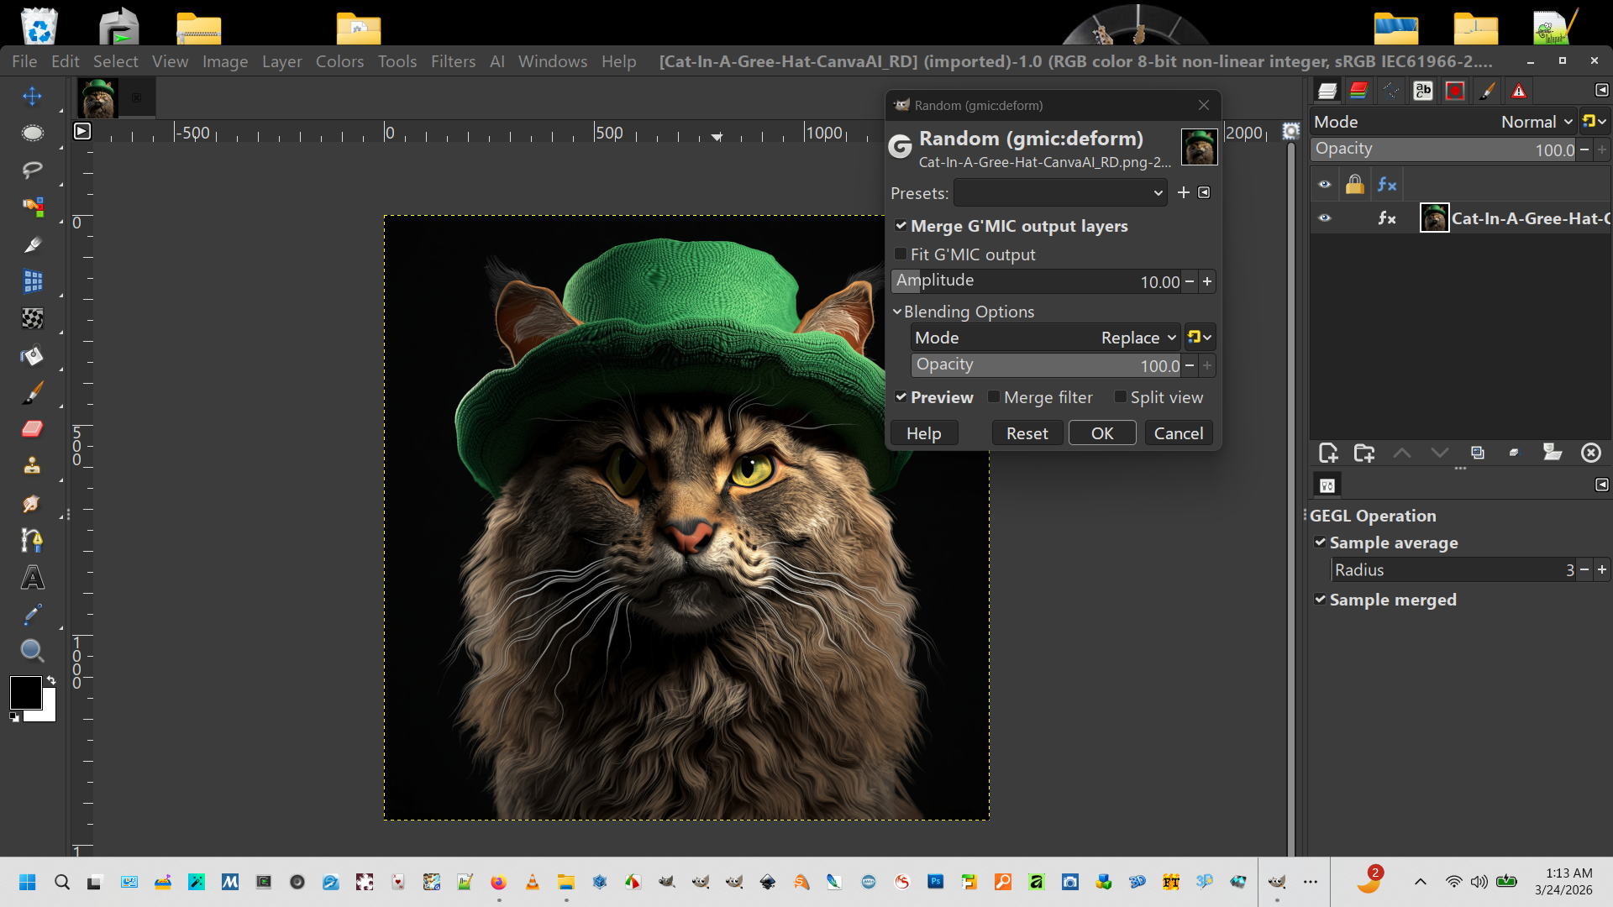
Task: Hide the Cat-In-A-Gree-Hat layer eye icon
Action: [1325, 218]
